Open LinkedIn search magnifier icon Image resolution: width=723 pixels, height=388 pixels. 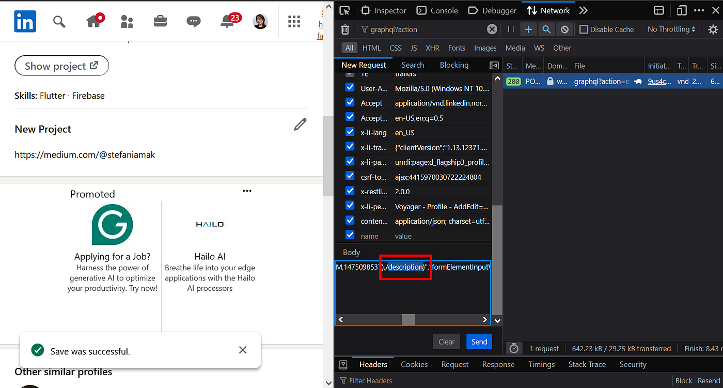click(x=59, y=21)
